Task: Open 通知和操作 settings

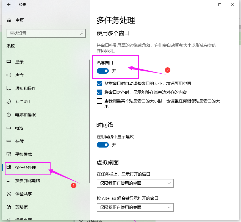Action: pos(26,88)
